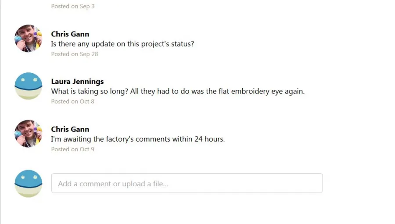395x224 pixels.
Task: Focus the "Add a comment or upload a file" field
Action: click(x=187, y=183)
